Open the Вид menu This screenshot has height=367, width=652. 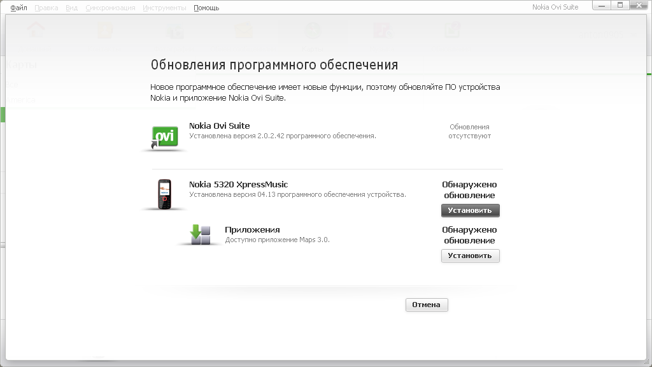pyautogui.click(x=71, y=8)
